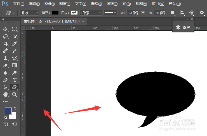The height and width of the screenshot is (136, 207).
Task: Click the 1 像素 stroke width field
Action: coord(89,13)
